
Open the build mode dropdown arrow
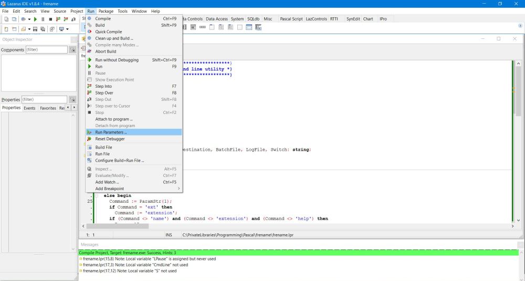[29, 19]
